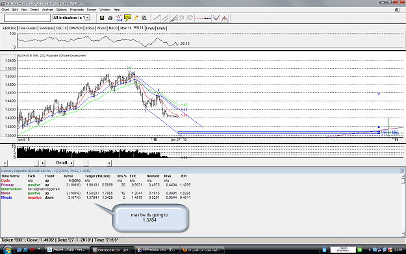Image resolution: width=406 pixels, height=254 pixels.
Task: Click the yellow pencil highlight icon
Action: (136, 18)
